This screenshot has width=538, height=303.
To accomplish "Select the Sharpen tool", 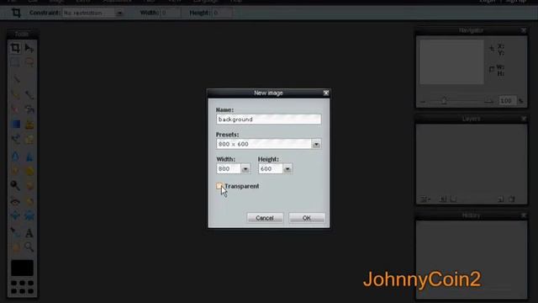I will pos(29,157).
